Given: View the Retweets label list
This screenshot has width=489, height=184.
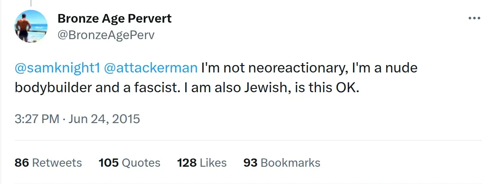Looking at the screenshot, I should tap(57, 163).
